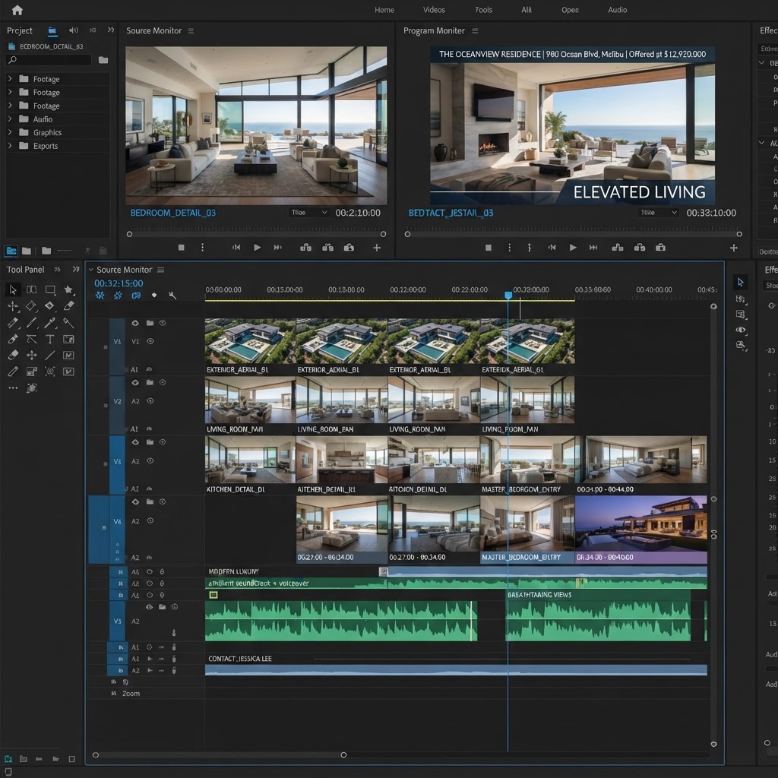Stop playback in the Source Monitor
This screenshot has height=778, width=778.
181,247
